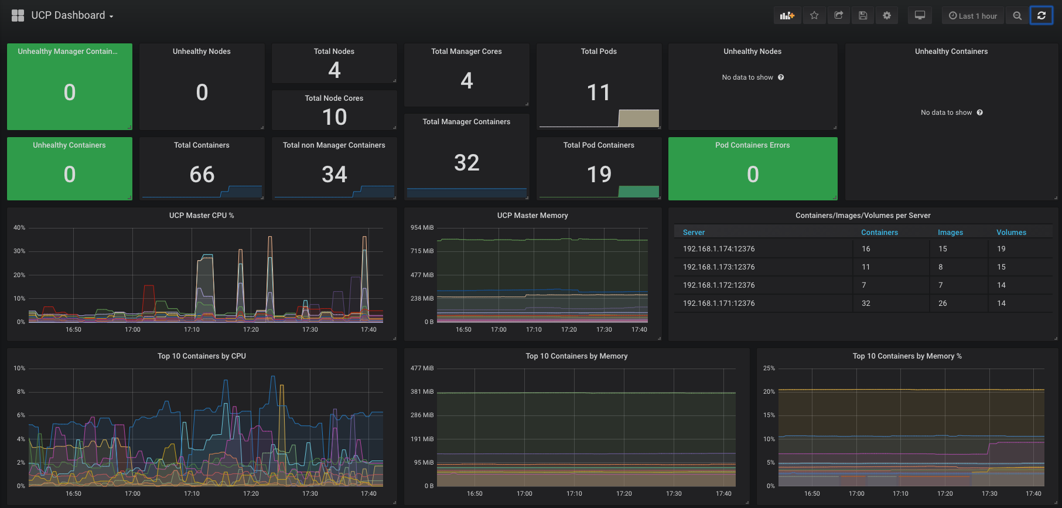1062x508 pixels.
Task: Click the Add panel icon
Action: (787, 16)
